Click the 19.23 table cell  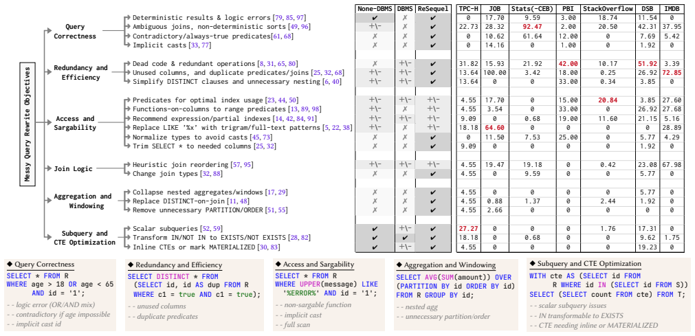click(x=648, y=247)
